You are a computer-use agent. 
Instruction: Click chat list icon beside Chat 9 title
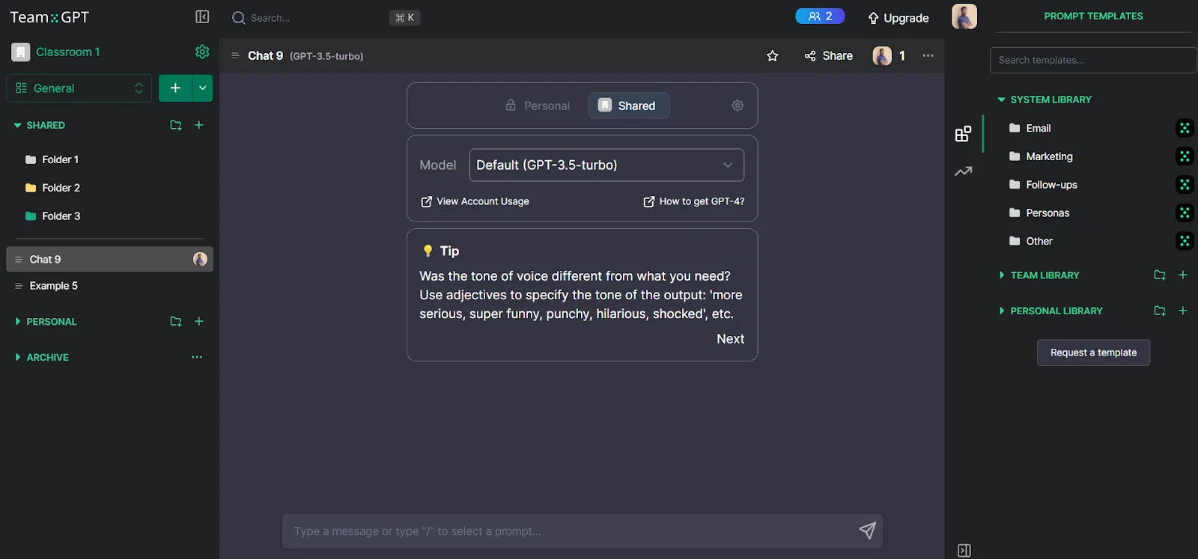235,56
